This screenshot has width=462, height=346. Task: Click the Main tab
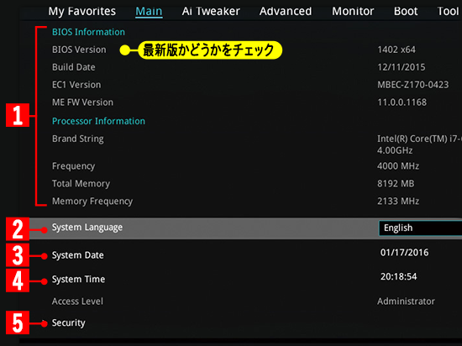[x=149, y=12]
